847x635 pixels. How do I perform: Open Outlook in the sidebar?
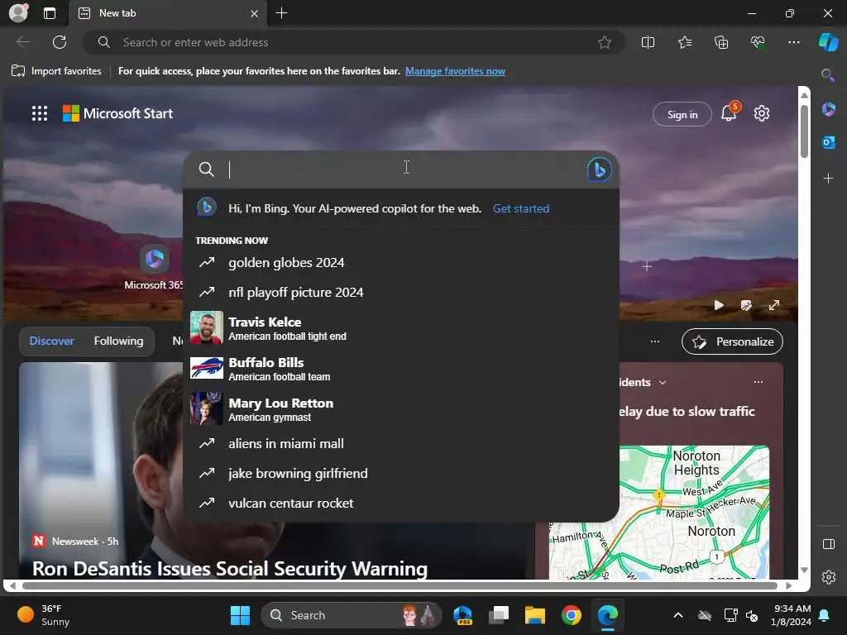(x=828, y=142)
